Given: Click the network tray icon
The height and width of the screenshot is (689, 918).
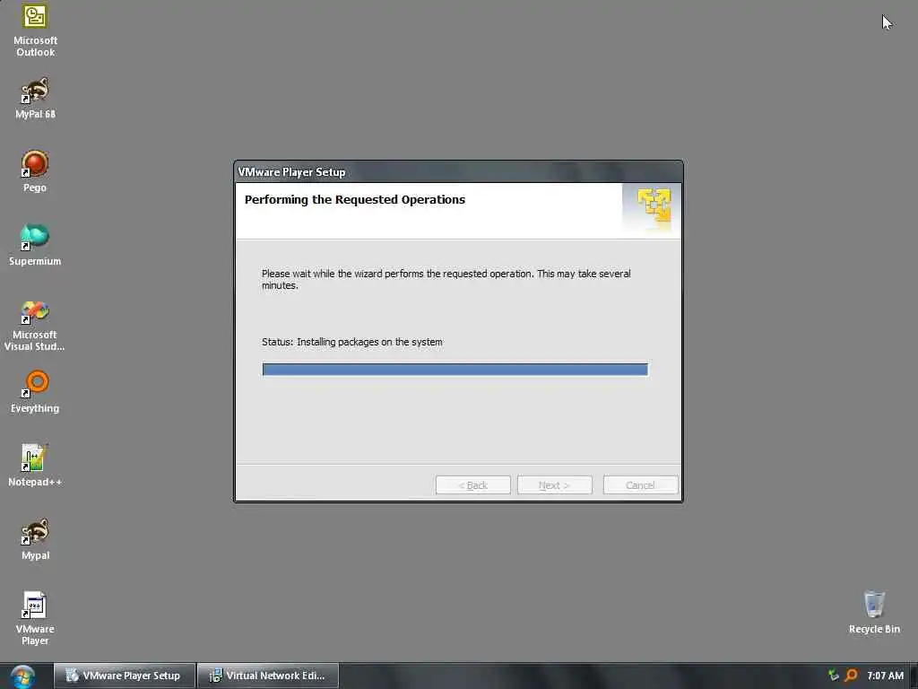Looking at the screenshot, I should tap(833, 676).
